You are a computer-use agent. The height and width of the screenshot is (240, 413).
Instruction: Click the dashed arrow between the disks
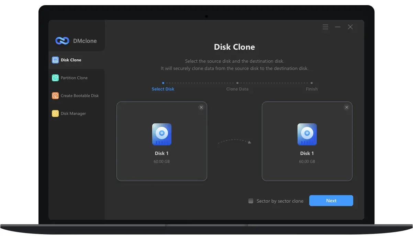tap(235, 141)
